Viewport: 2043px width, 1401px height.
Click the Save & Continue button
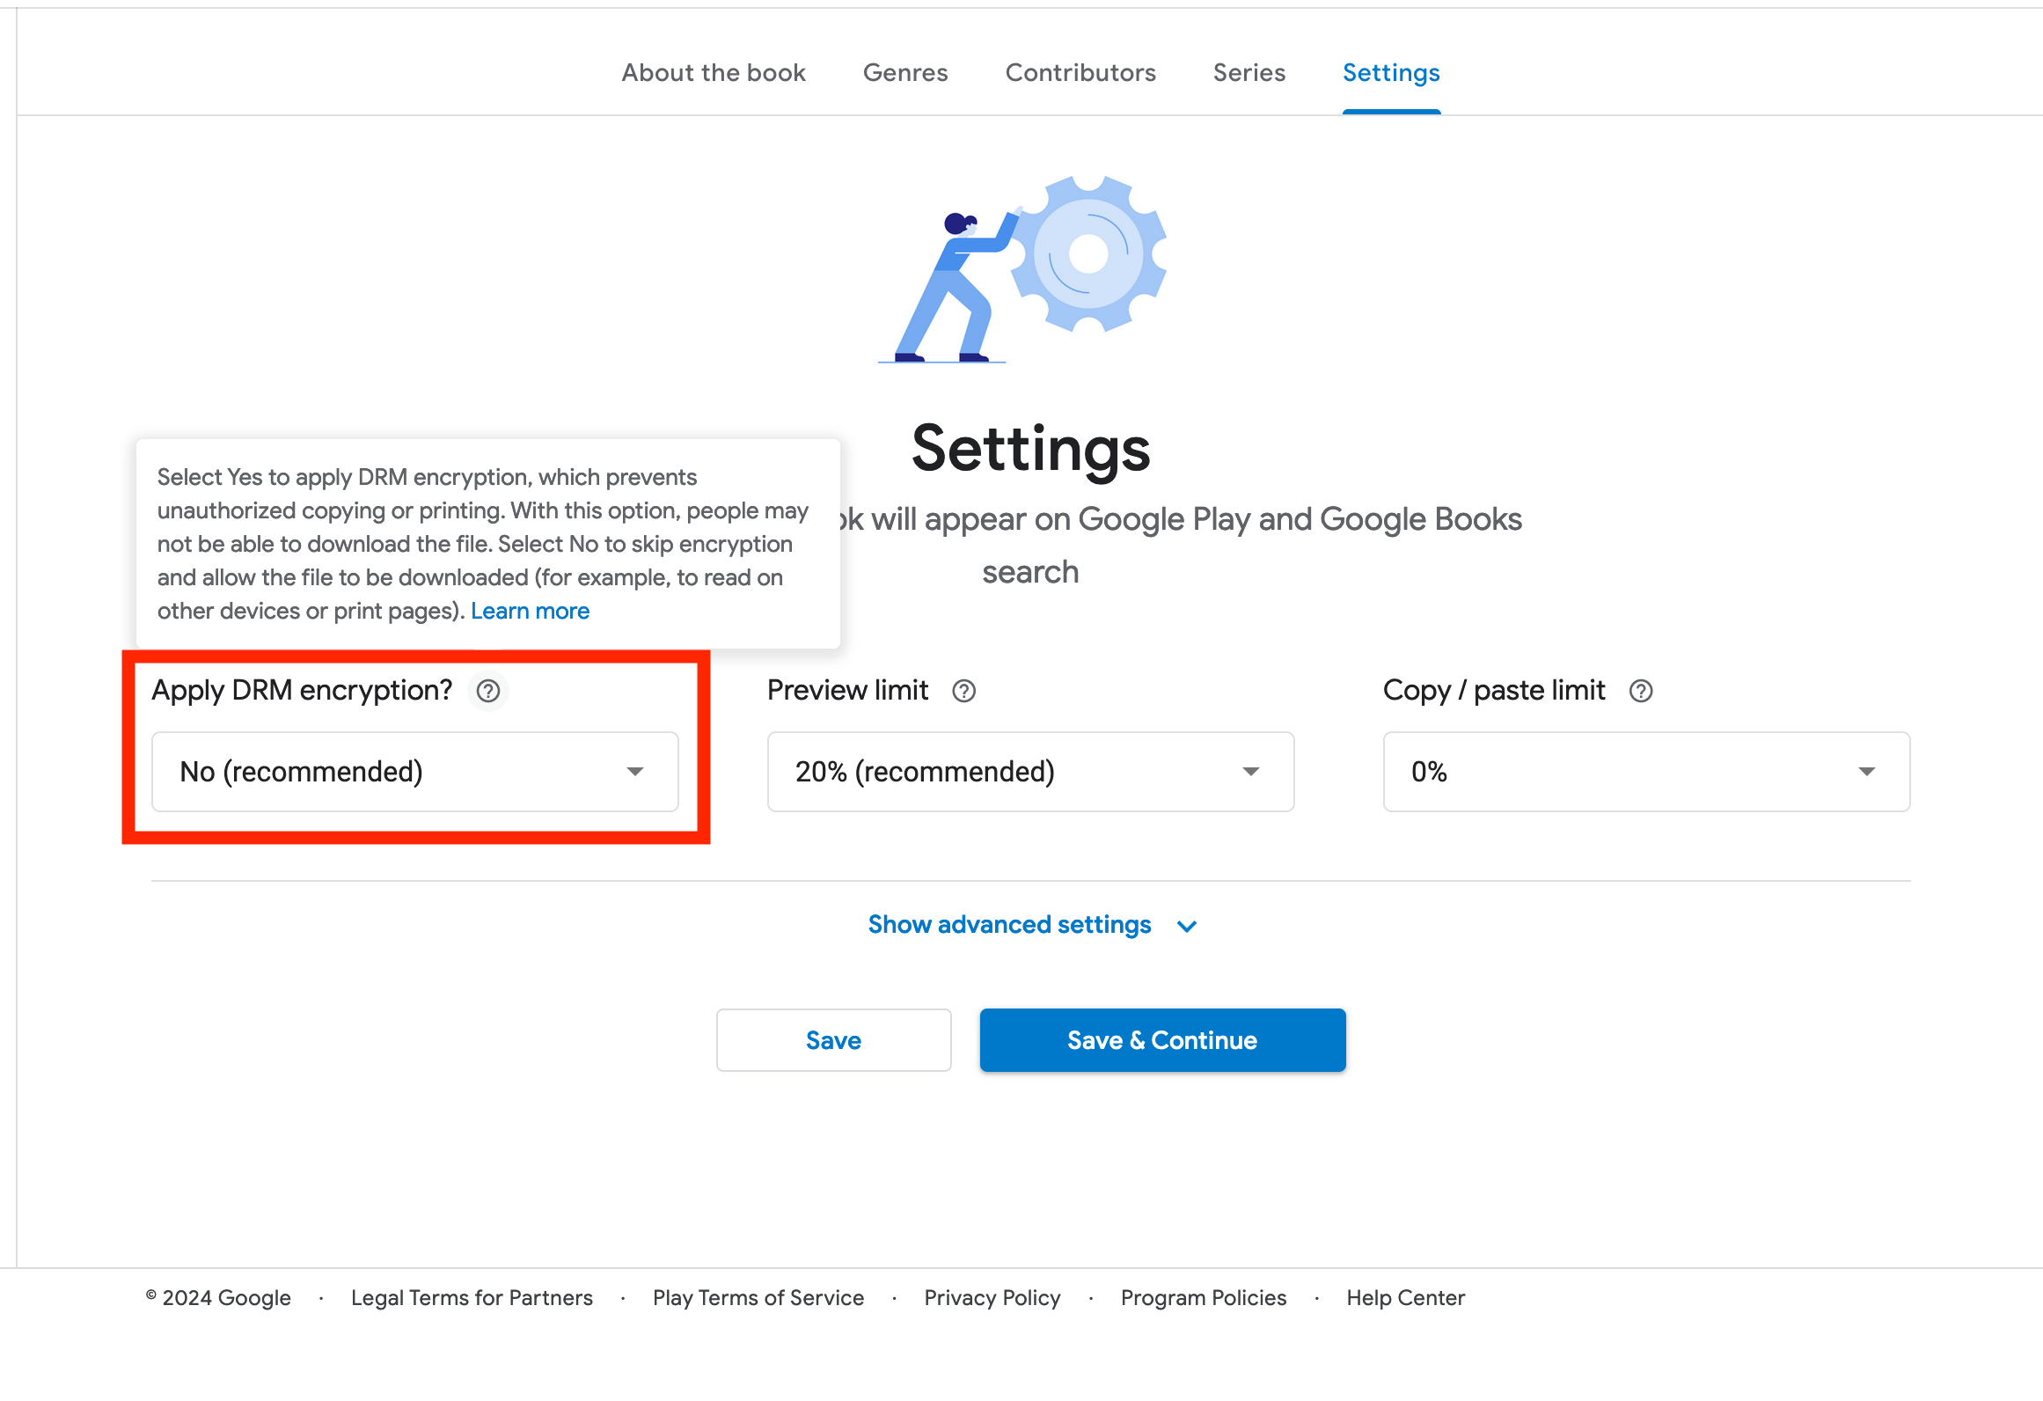tap(1162, 1040)
